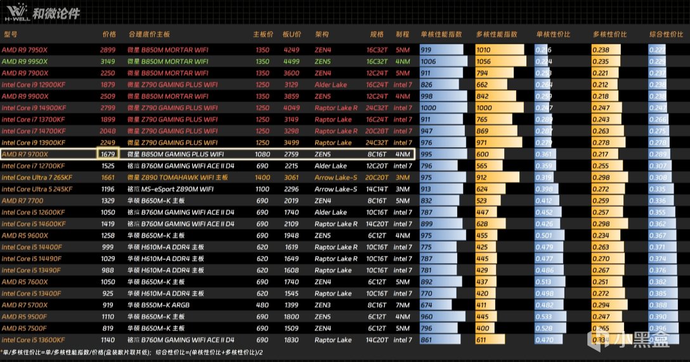Select the Intel Core i5 12600KF model name
The height and width of the screenshot is (362, 690).
(34, 212)
